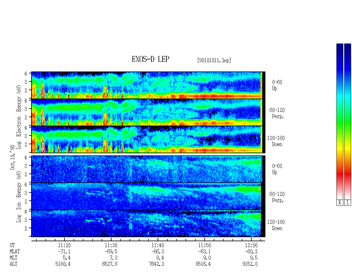
Task: Click "120-180 Down" label beside electron panel
Action: [x=276, y=141]
